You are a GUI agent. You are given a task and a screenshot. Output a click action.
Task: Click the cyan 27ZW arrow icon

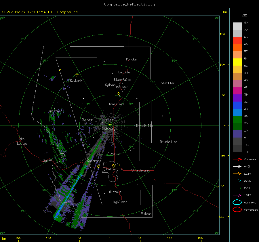coord(237,181)
